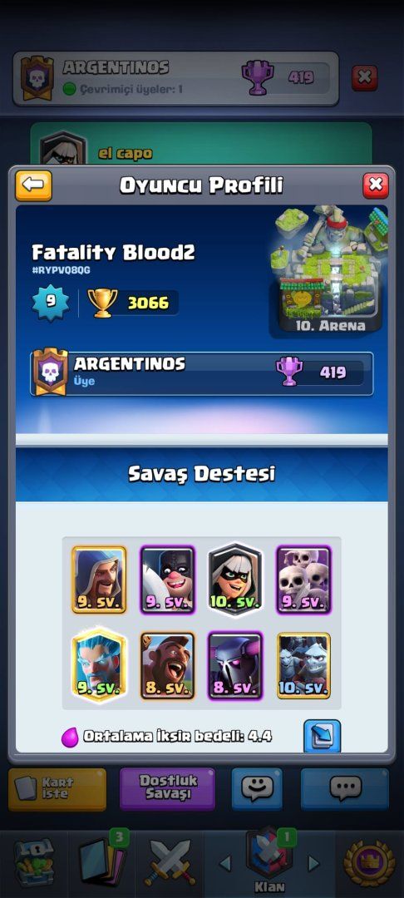Select the Wizard card in battle deck

99,580
